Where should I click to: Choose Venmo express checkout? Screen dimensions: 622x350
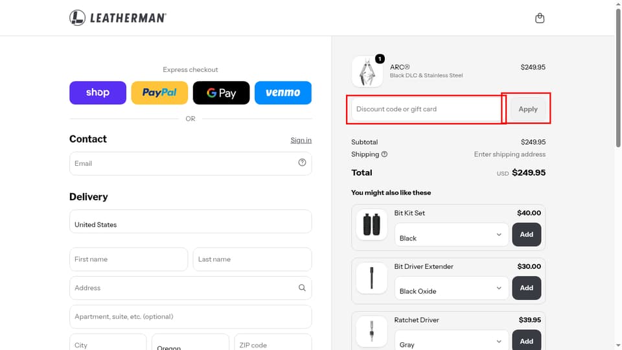coord(283,93)
